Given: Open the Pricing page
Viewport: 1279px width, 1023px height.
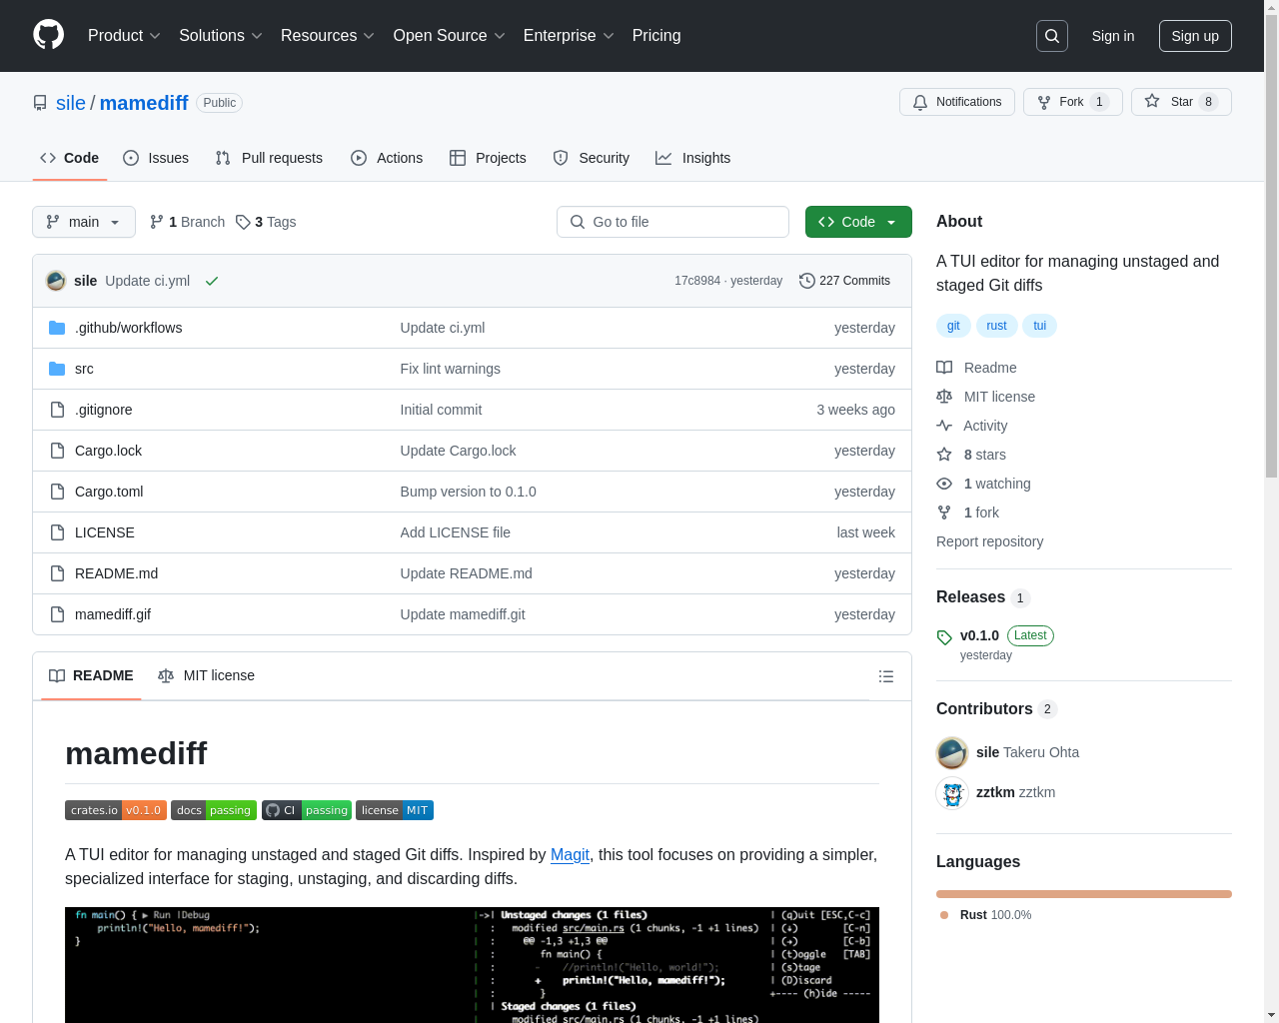Looking at the screenshot, I should click(656, 35).
